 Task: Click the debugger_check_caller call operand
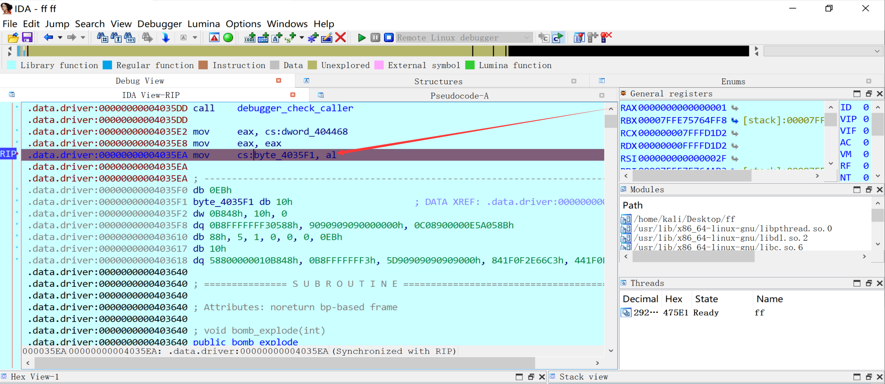click(x=295, y=108)
